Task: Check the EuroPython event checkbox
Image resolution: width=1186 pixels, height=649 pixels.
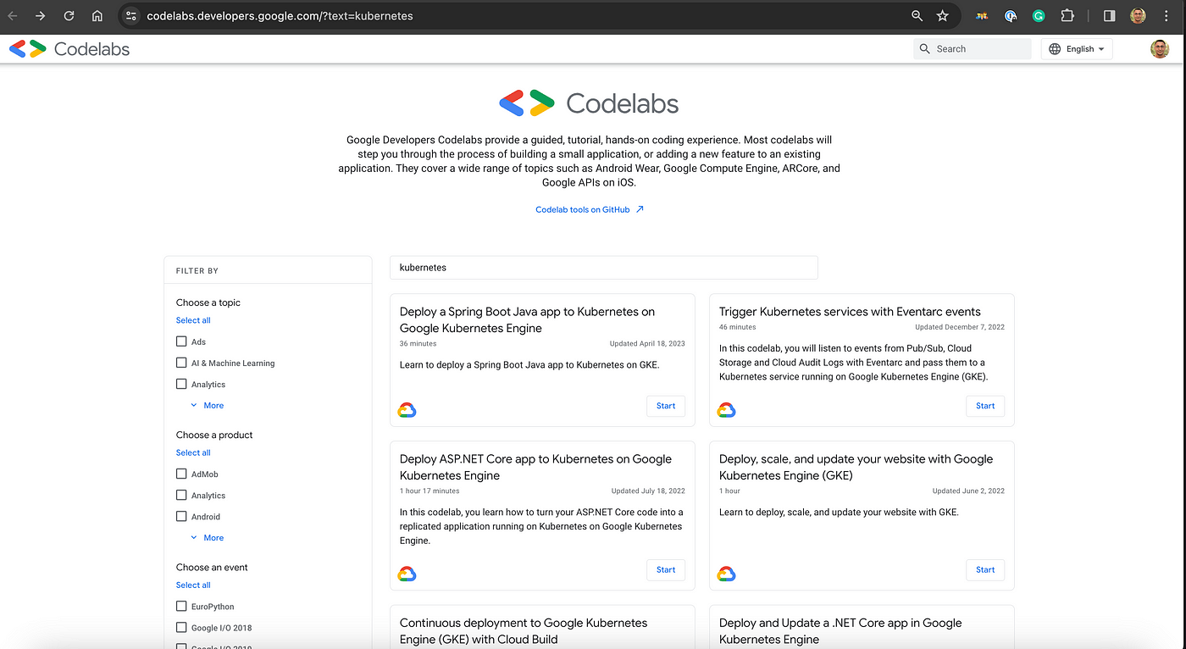Action: 181,606
